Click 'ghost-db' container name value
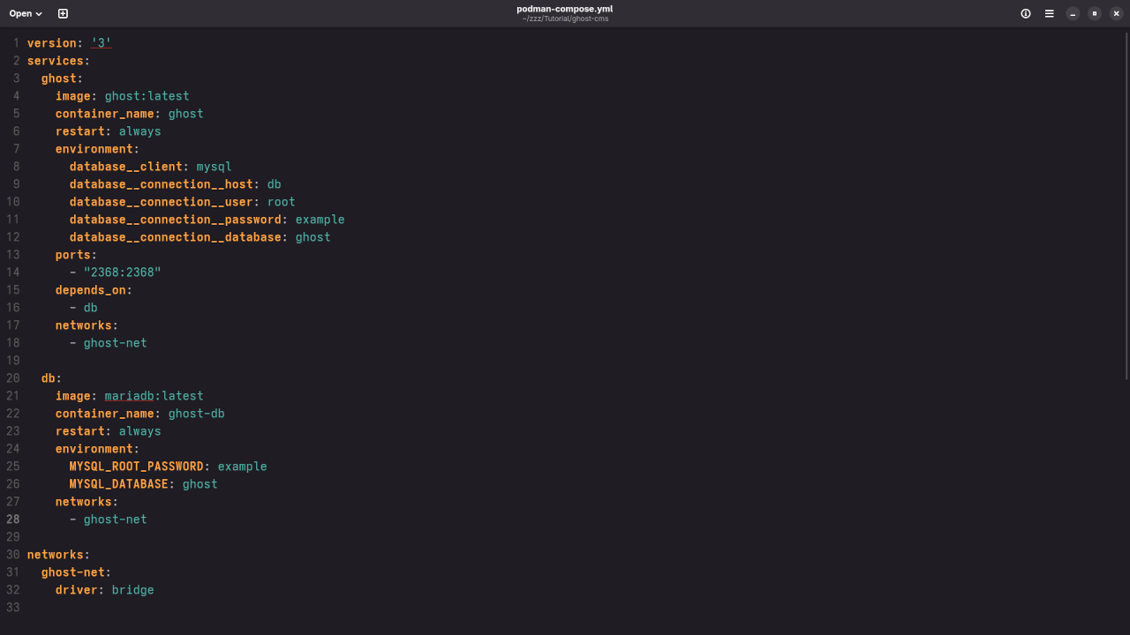This screenshot has width=1130, height=635. tap(197, 414)
